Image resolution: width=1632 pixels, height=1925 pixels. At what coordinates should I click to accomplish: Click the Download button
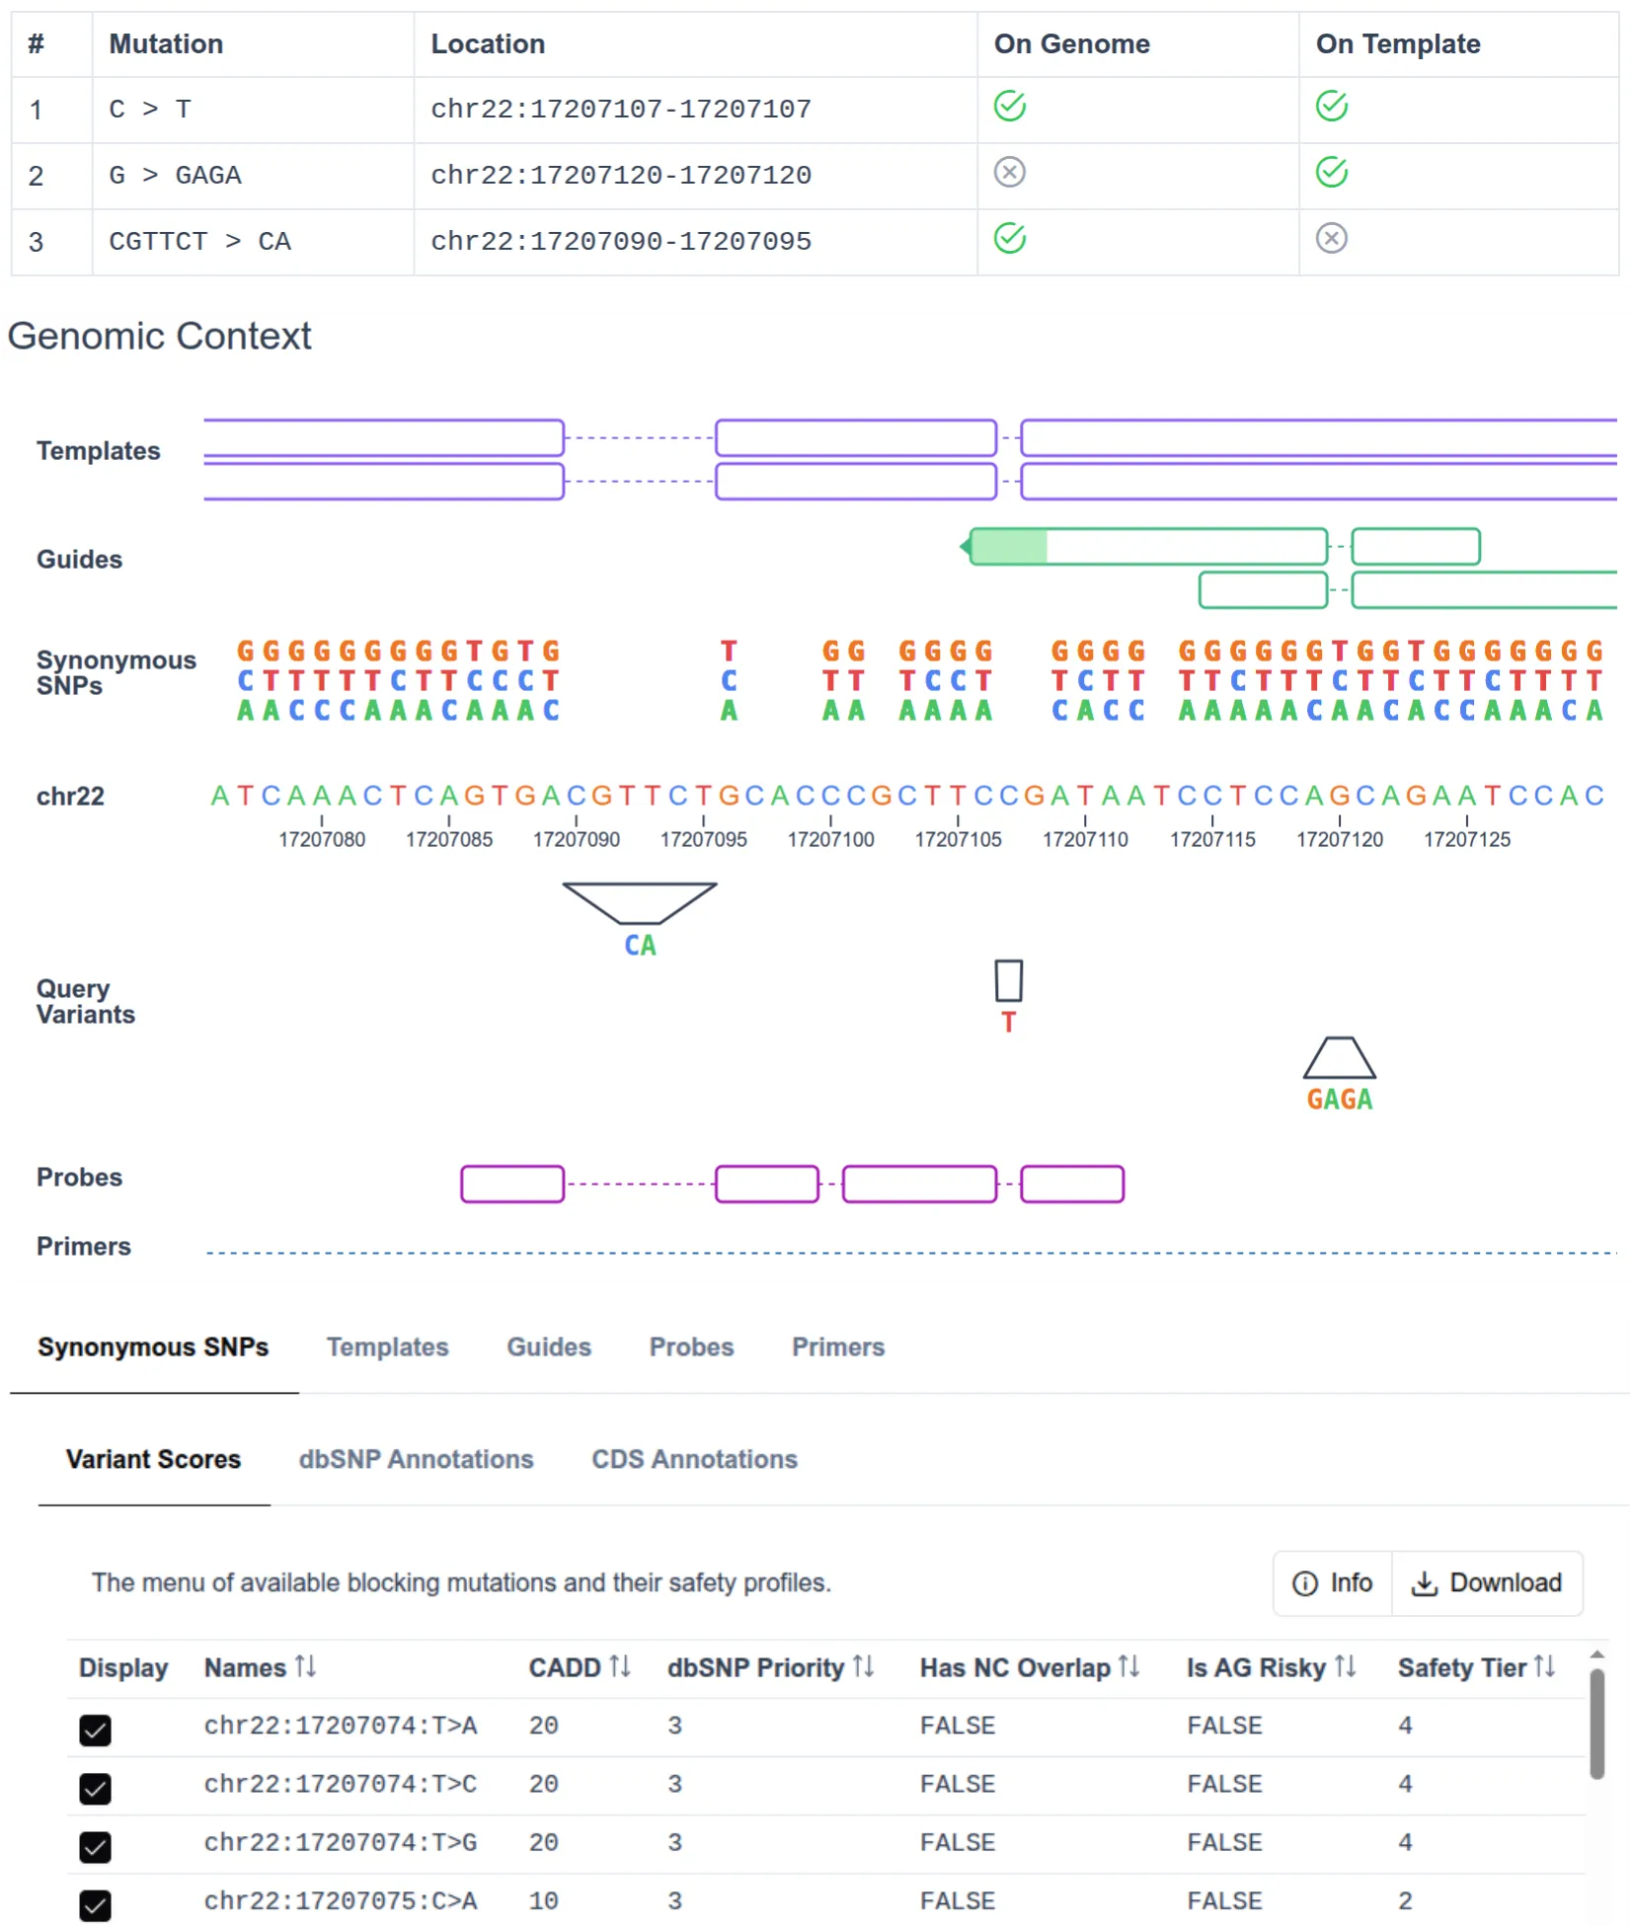1487,1583
